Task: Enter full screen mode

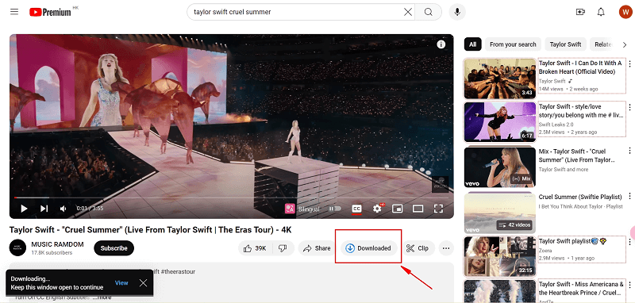Action: [438, 209]
